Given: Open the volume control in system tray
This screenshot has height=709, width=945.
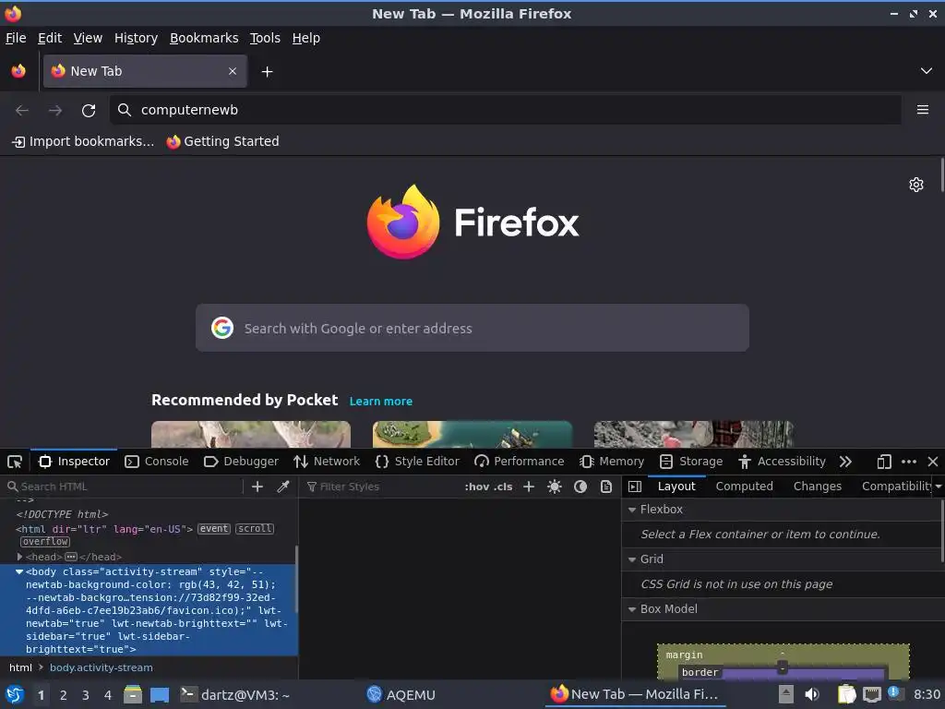Looking at the screenshot, I should (x=812, y=694).
